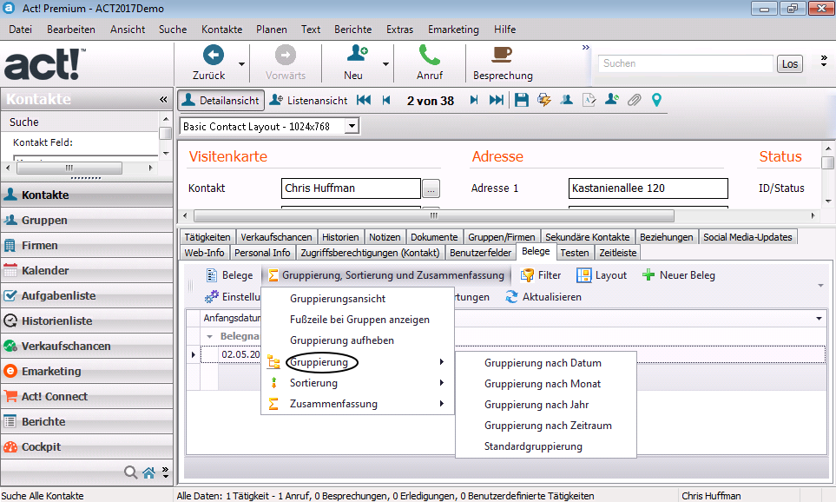Click the Anruf phone icon
Screen dimensions: 836x502
(429, 55)
